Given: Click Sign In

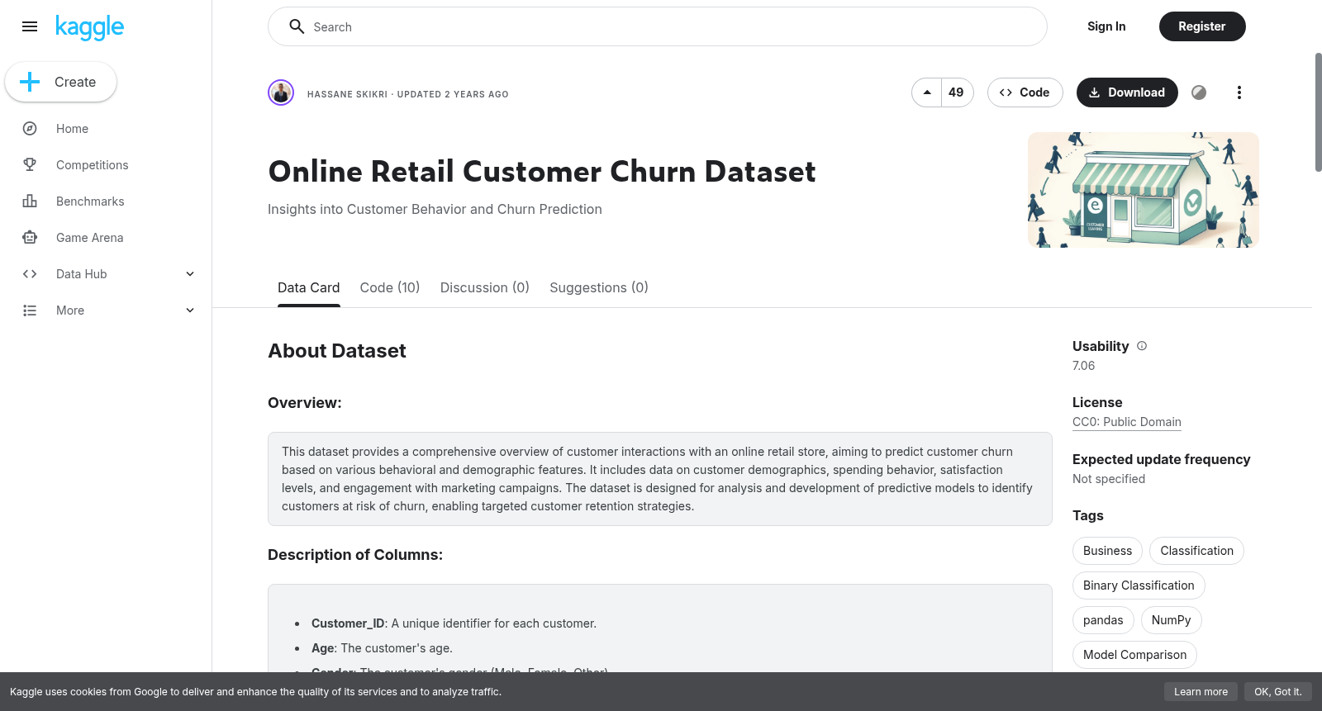Looking at the screenshot, I should tap(1106, 26).
